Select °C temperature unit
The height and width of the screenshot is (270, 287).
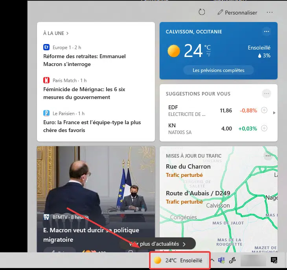(207, 48)
